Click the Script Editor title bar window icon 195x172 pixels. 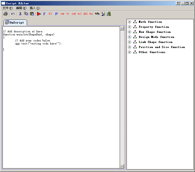point(3,3)
